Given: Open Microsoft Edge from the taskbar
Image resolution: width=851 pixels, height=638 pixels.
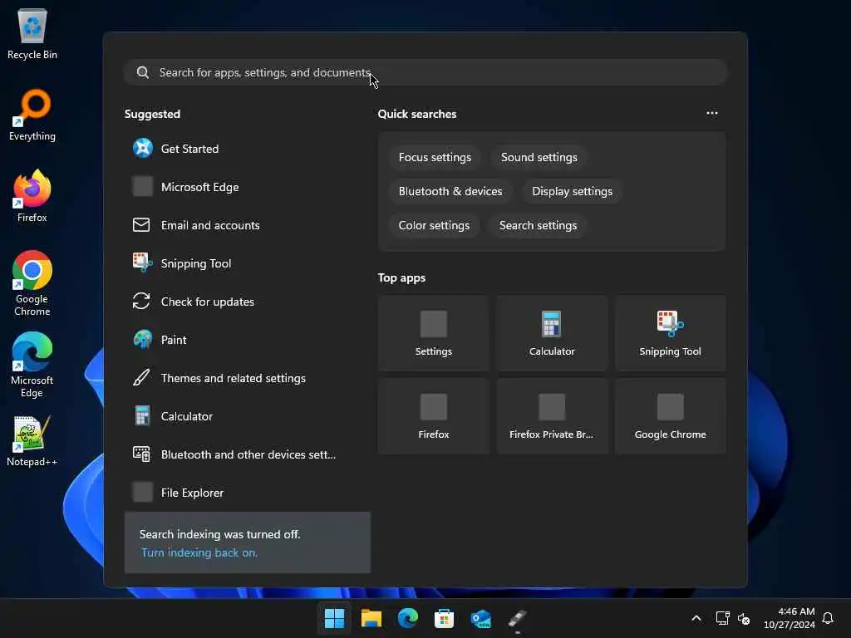Looking at the screenshot, I should point(407,618).
